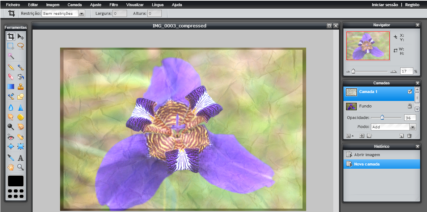427x212 pixels.
Task: Select the Bloat tool
Action: point(11,146)
